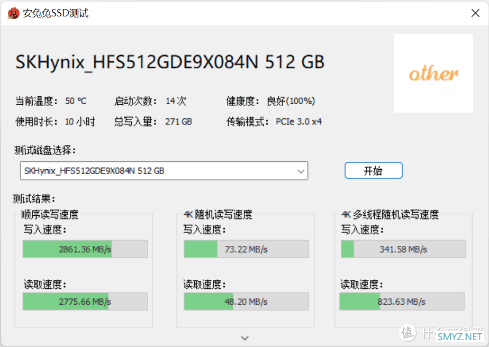
Task: Click the AnTuTu app icon in title bar
Action: click(x=13, y=13)
